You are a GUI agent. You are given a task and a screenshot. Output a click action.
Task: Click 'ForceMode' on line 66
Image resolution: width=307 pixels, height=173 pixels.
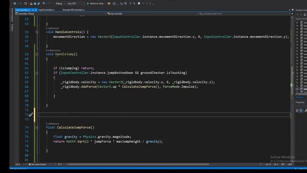(171, 86)
